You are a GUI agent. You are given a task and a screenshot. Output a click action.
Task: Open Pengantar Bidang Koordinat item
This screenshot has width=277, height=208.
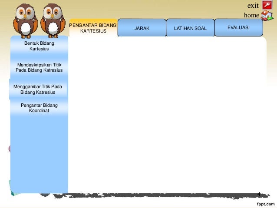tap(39, 108)
